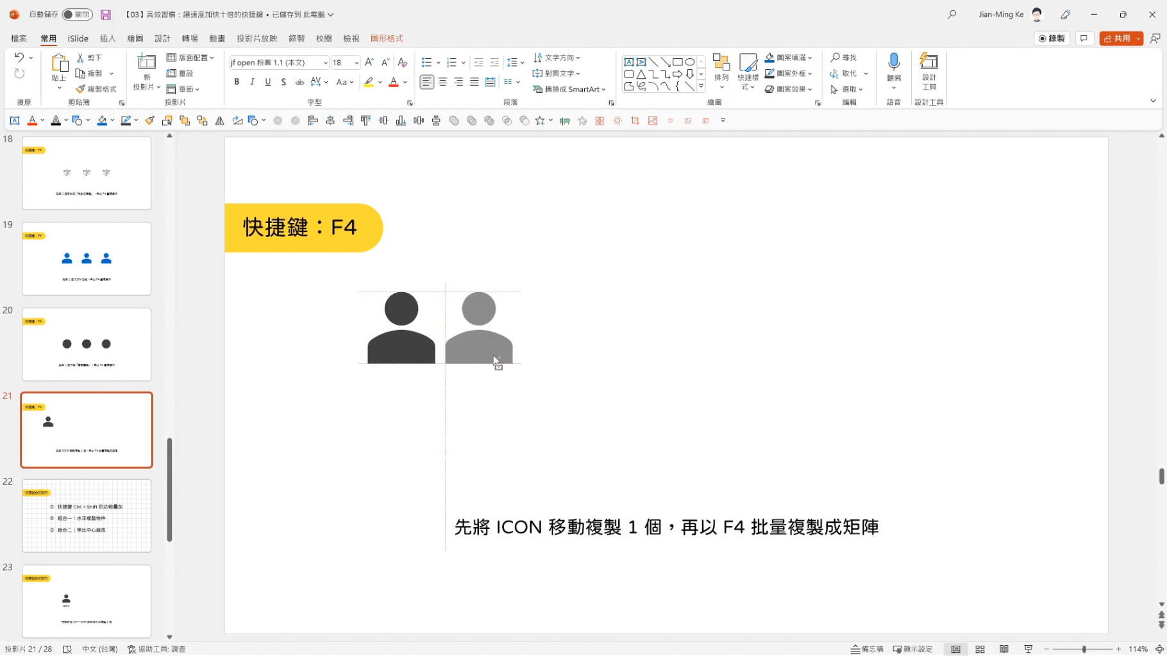This screenshot has width=1167, height=656.
Task: Start recording with the 錄製 icon
Action: click(x=1051, y=38)
